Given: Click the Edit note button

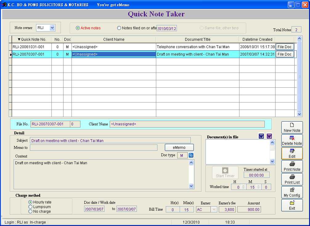Looking at the screenshot, I should [x=292, y=153].
